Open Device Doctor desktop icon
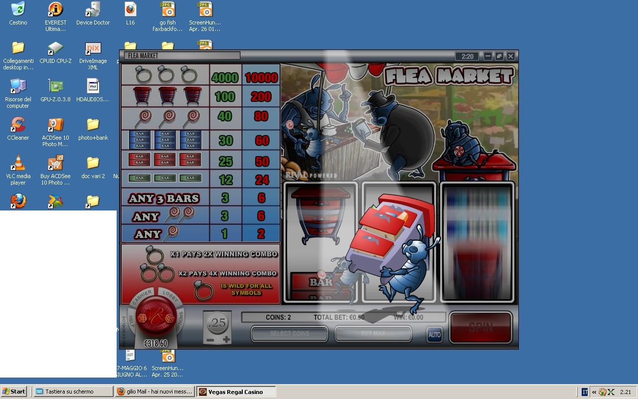 tap(93, 13)
